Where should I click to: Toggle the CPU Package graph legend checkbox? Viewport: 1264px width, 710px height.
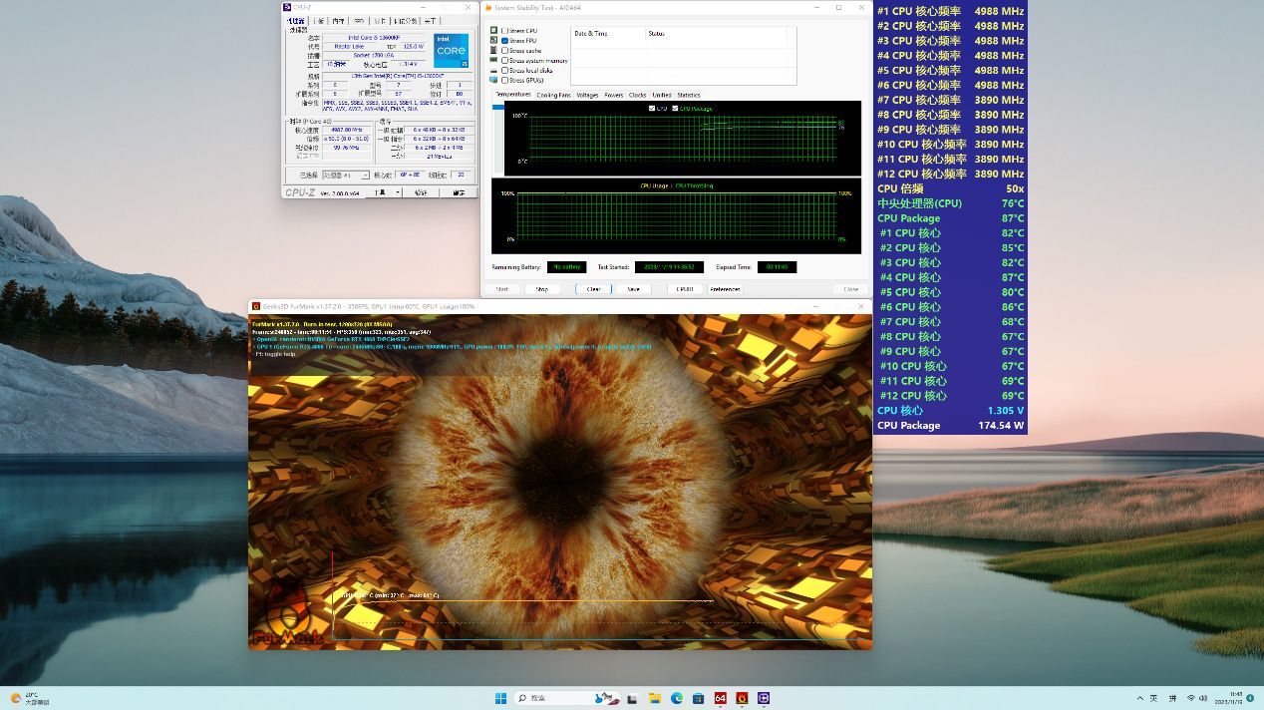(675, 108)
